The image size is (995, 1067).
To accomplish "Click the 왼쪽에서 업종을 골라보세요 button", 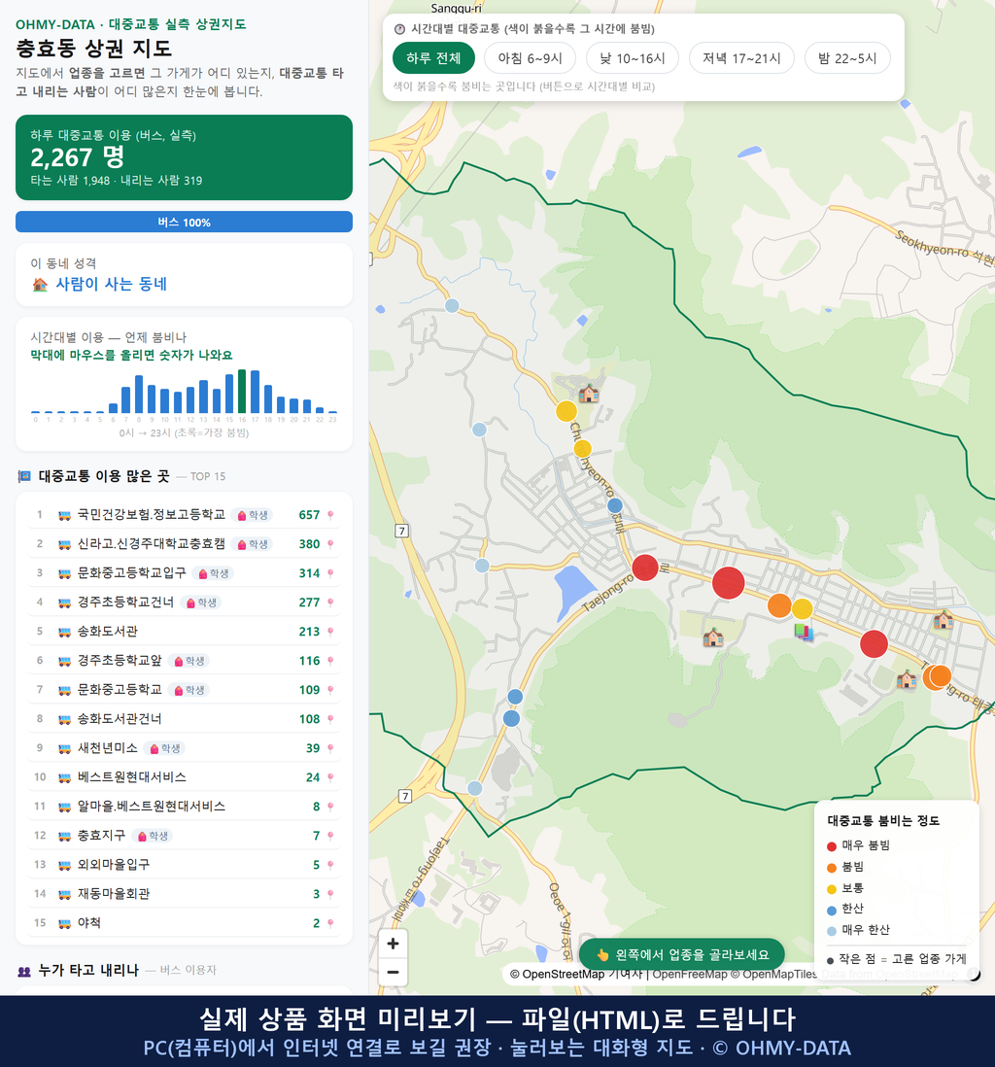I will (682, 954).
